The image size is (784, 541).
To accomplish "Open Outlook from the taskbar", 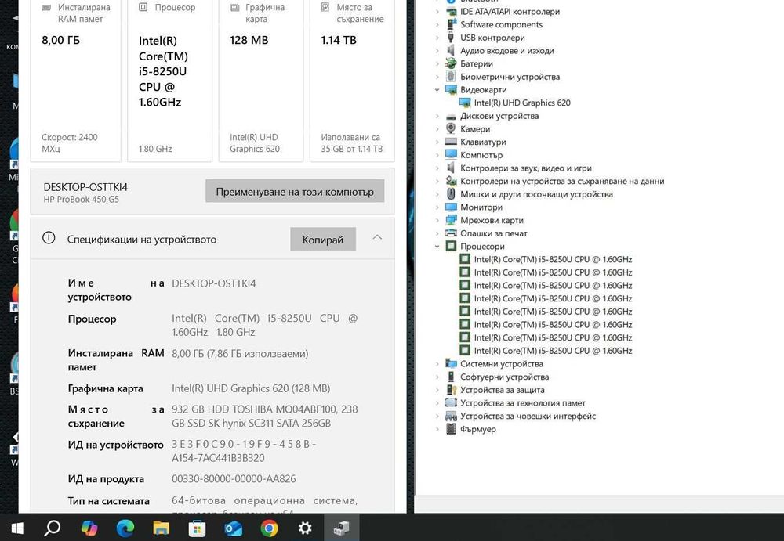I will tap(233, 528).
